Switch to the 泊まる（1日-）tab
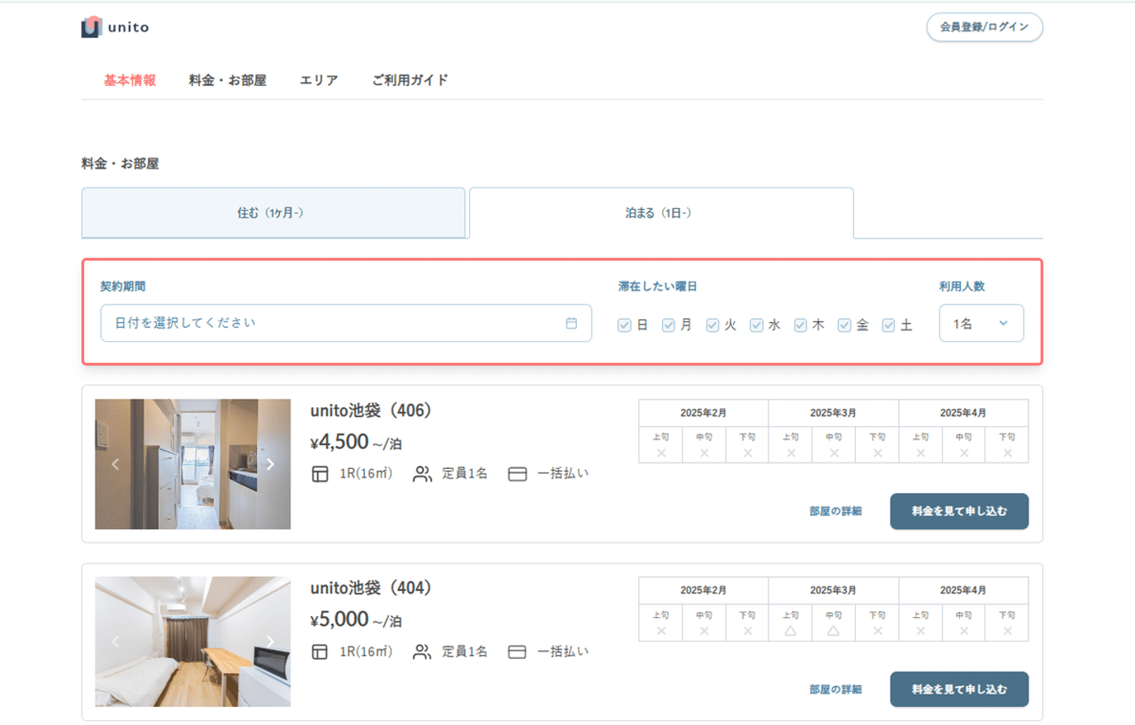The image size is (1135, 725). (x=661, y=213)
